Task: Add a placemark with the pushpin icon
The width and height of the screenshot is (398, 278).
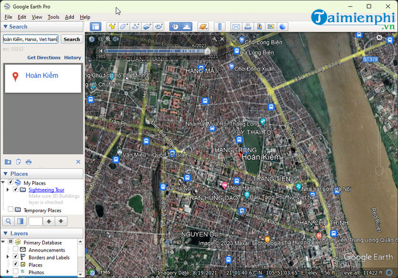Action: 112,27
